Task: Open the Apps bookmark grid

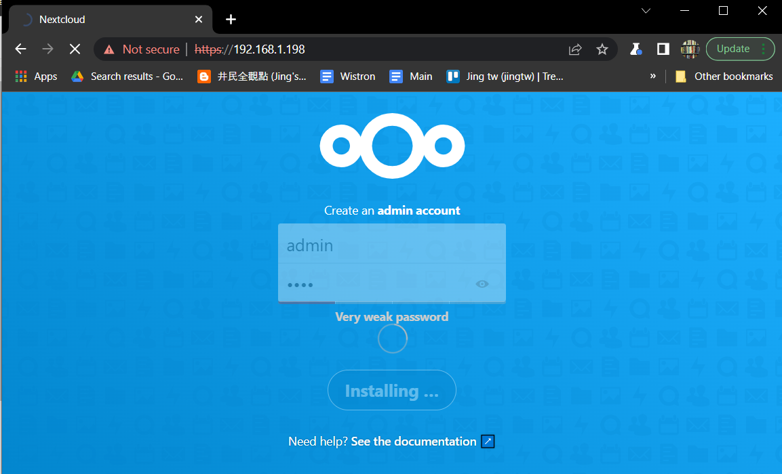Action: 37,76
